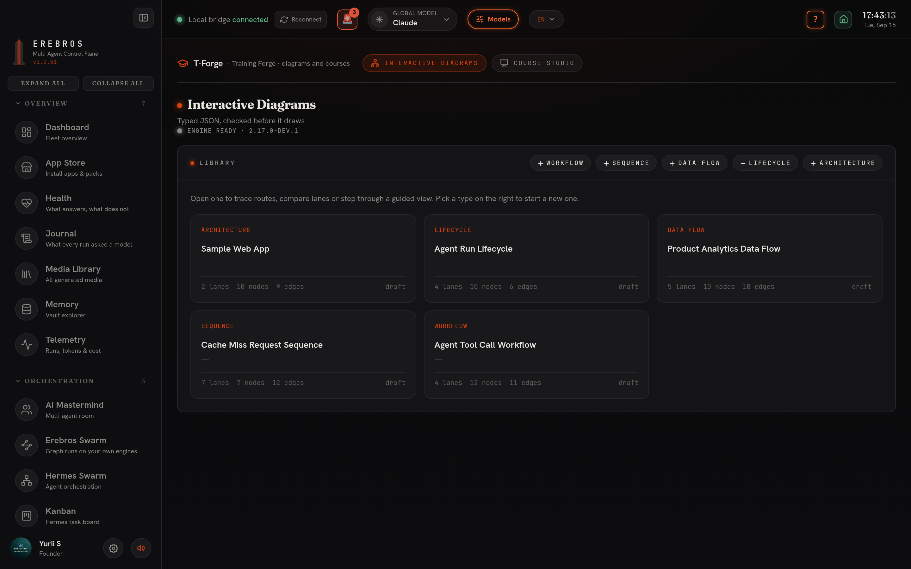Open the Health heartbeat icon
911x569 pixels.
[x=26, y=203]
